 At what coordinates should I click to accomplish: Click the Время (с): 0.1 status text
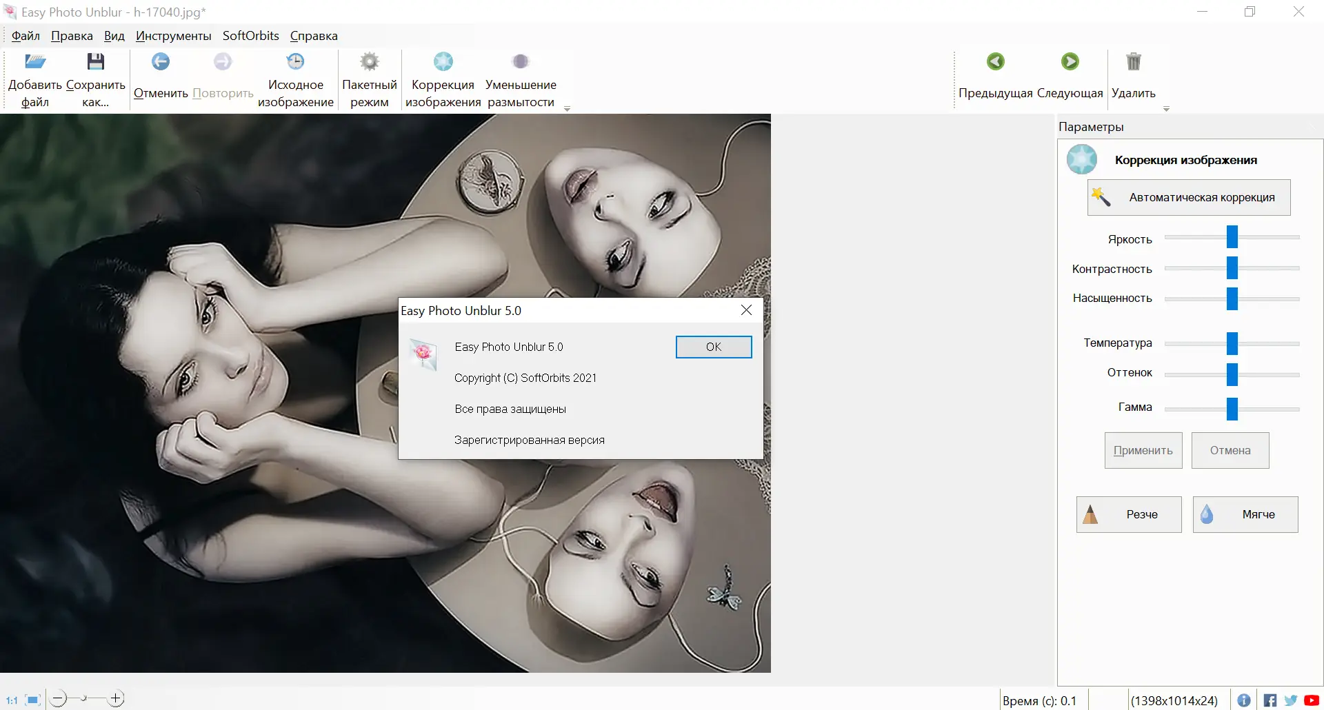[1039, 701]
